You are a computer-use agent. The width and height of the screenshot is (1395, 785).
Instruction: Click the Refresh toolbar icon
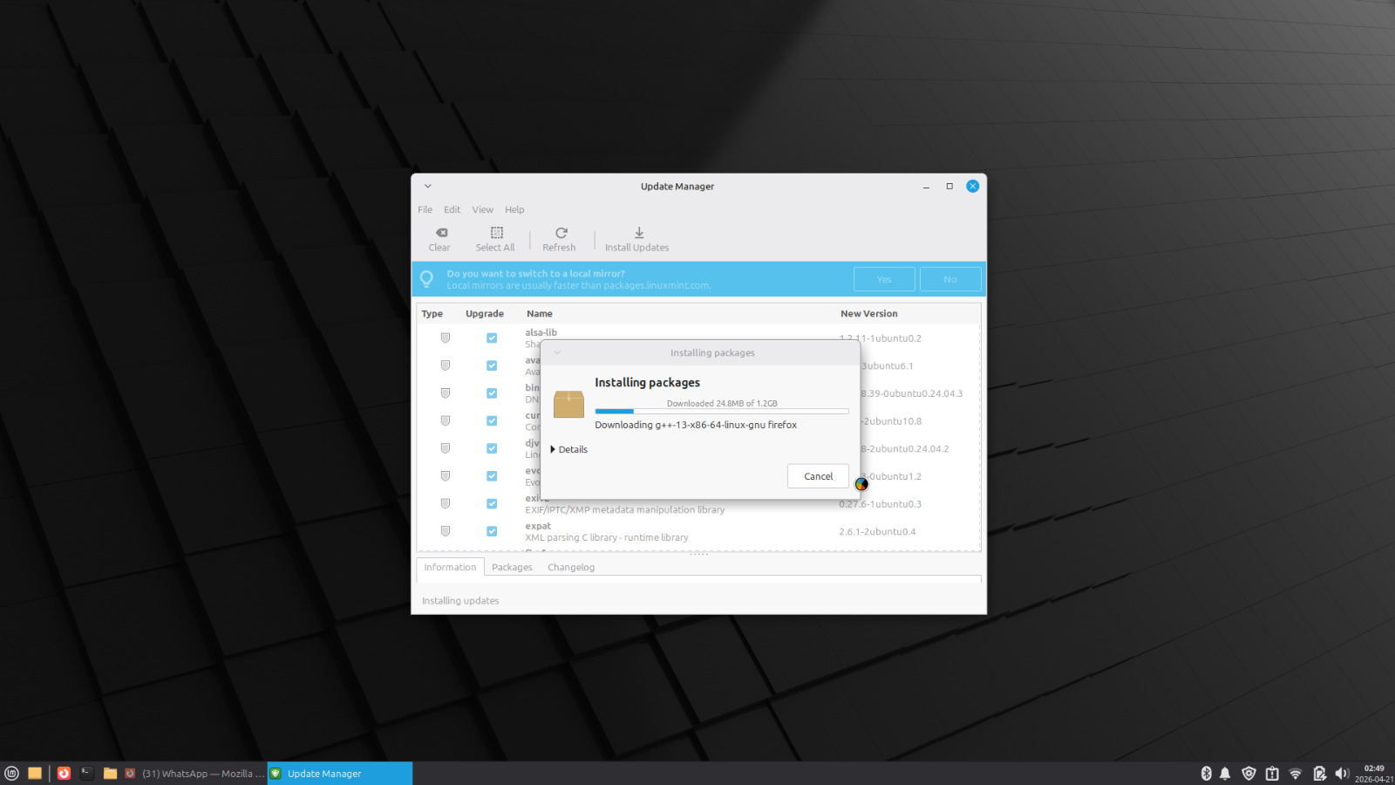coord(561,233)
